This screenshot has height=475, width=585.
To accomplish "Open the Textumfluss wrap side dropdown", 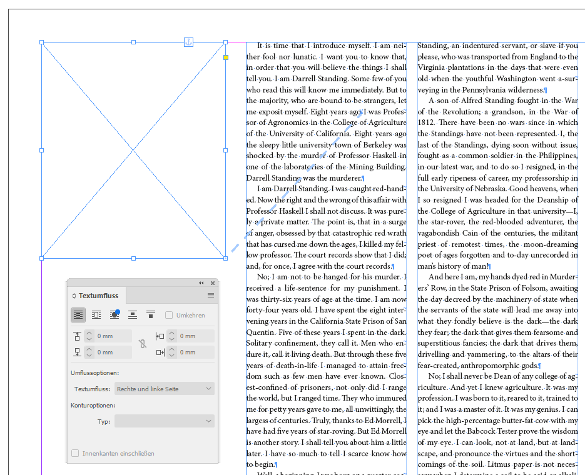I will 165,389.
